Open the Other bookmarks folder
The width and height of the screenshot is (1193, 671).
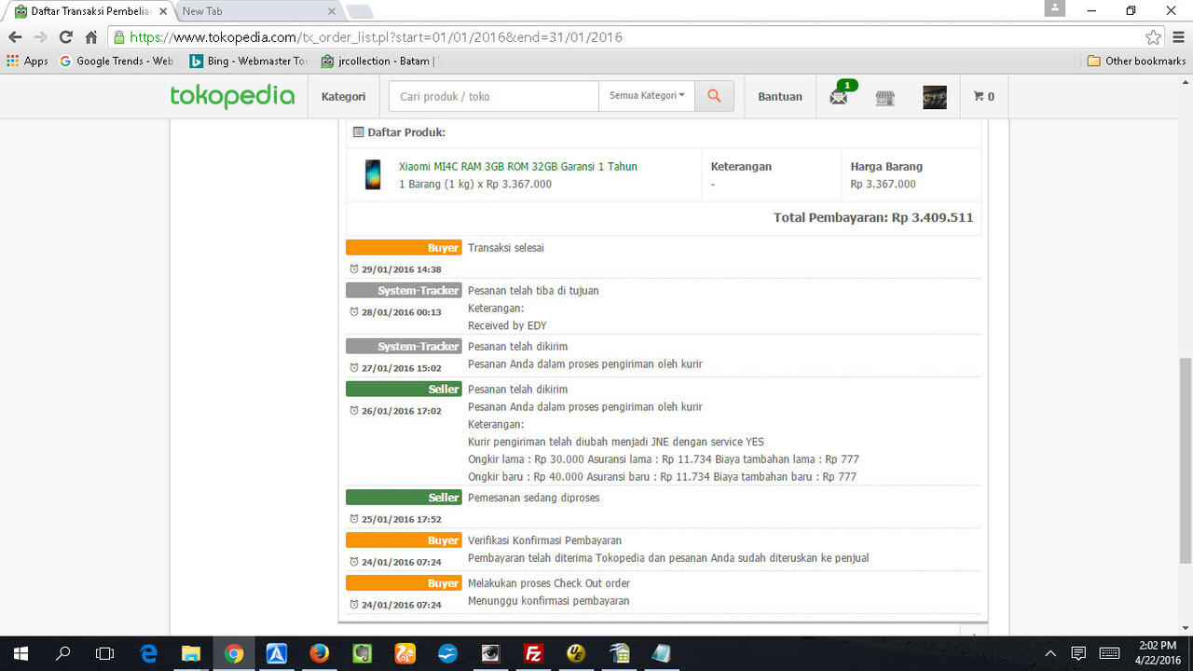(x=1137, y=61)
